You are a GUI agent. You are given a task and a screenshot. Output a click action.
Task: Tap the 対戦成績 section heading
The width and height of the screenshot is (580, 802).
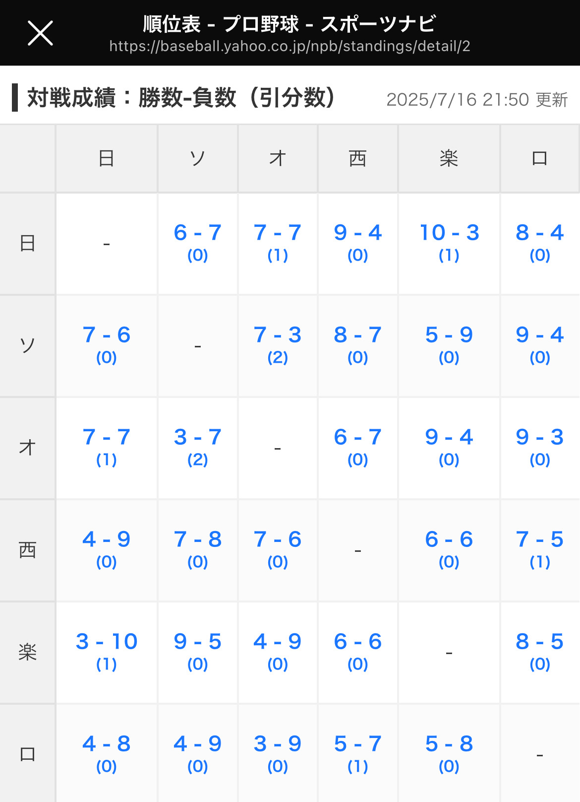181,98
